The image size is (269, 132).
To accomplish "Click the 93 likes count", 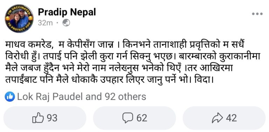I will coord(52,118).
